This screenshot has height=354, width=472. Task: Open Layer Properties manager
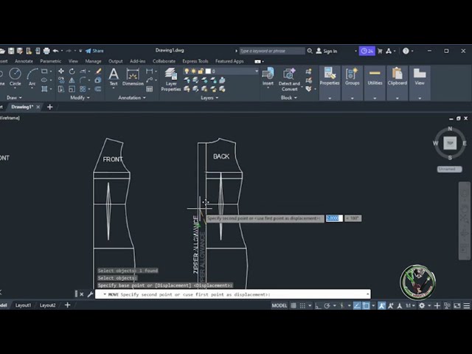pyautogui.click(x=170, y=80)
